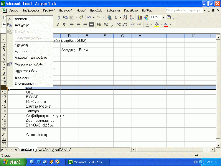Viewport: 221px width, 166px height.
Task: Switch to the Φύλλο3 sheet tab
Action: [x=61, y=150]
